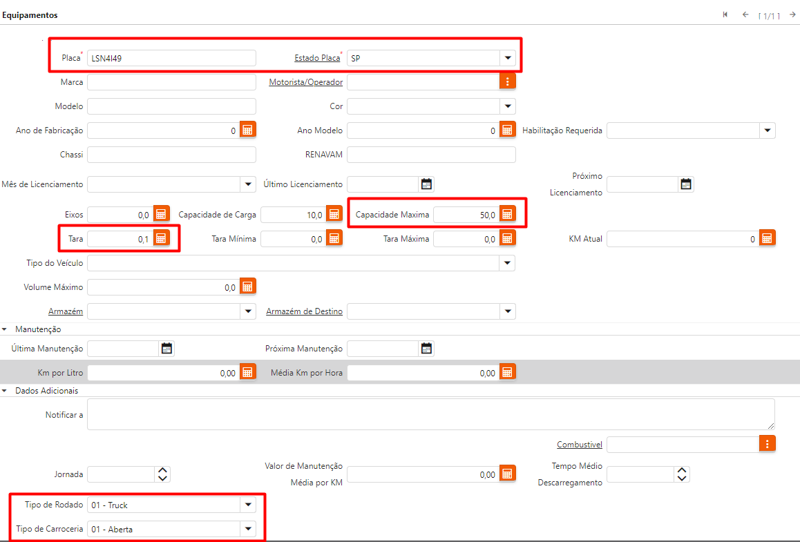Open calculator for Eixos field
Image resolution: width=800 pixels, height=542 pixels.
tap(161, 214)
